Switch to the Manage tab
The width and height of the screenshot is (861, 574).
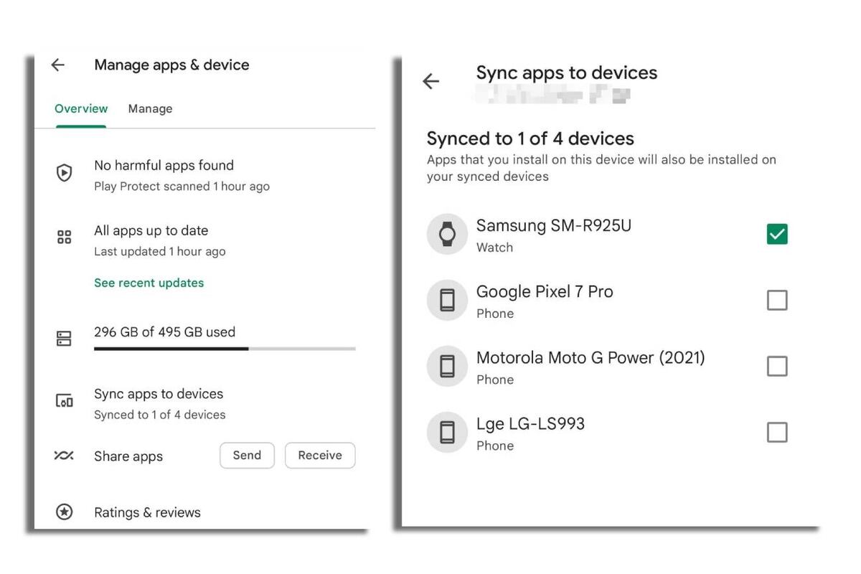[150, 109]
